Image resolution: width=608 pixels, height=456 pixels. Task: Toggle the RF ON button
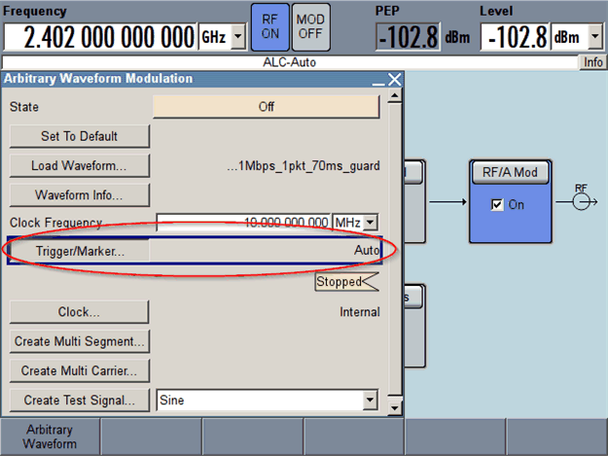[x=270, y=27]
